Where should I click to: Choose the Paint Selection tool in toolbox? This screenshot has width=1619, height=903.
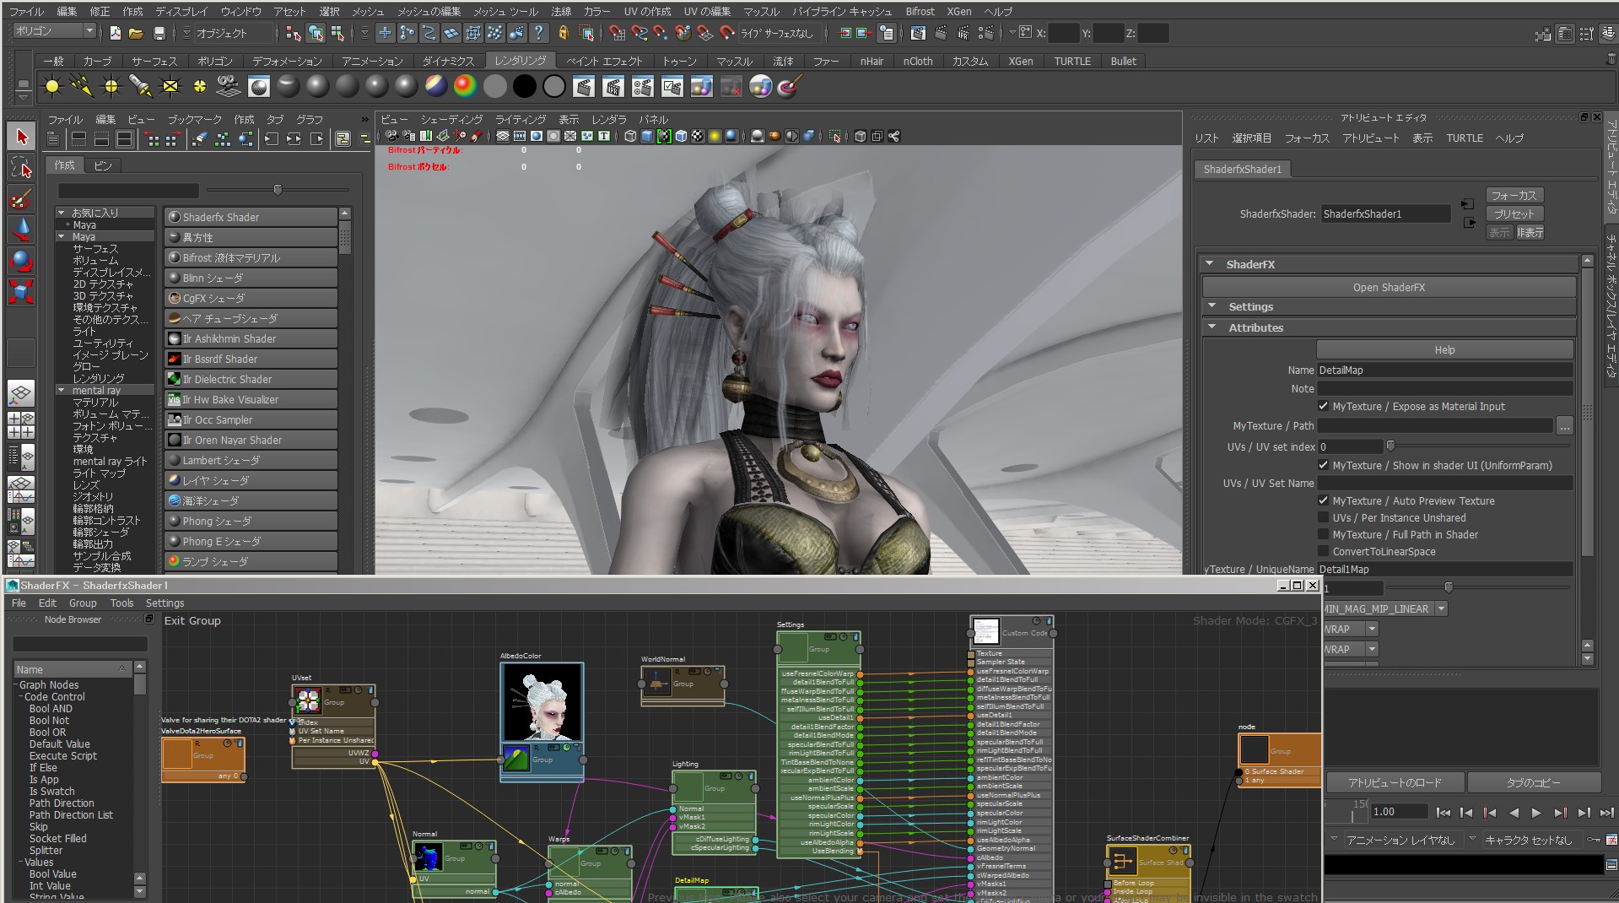[21, 199]
